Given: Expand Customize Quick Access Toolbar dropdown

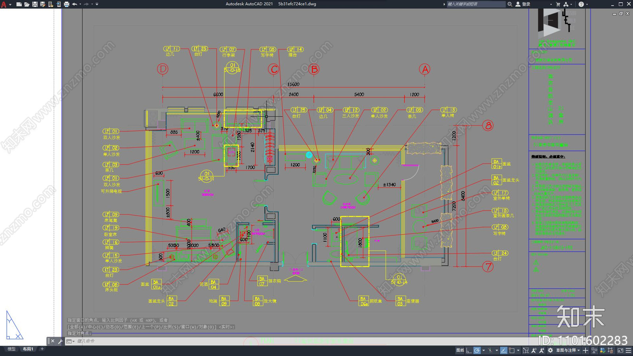Looking at the screenshot, I should (x=97, y=4).
